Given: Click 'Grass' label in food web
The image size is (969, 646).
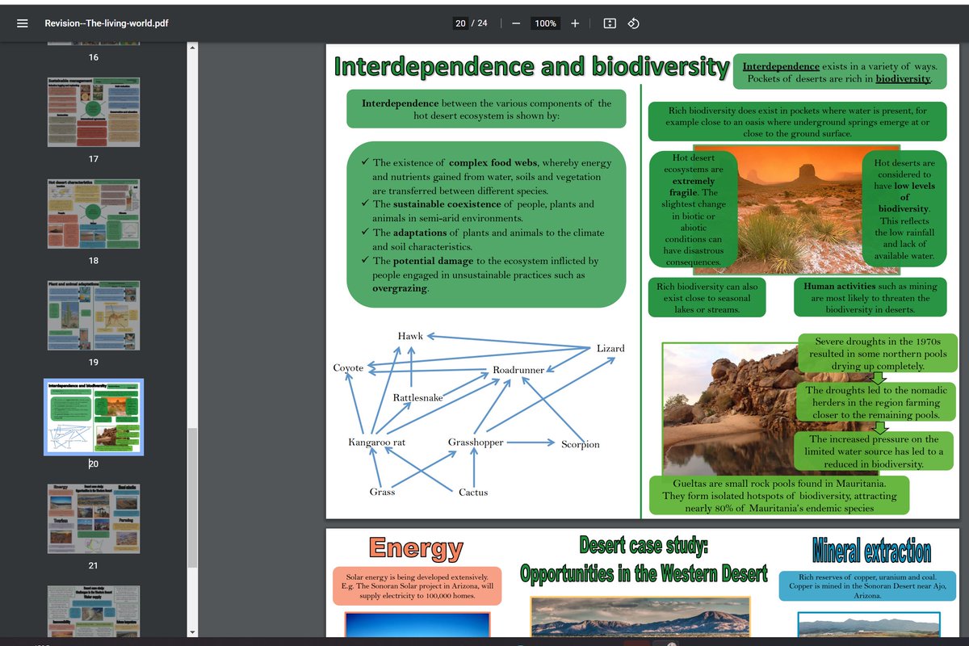Looking at the screenshot, I should 382,492.
